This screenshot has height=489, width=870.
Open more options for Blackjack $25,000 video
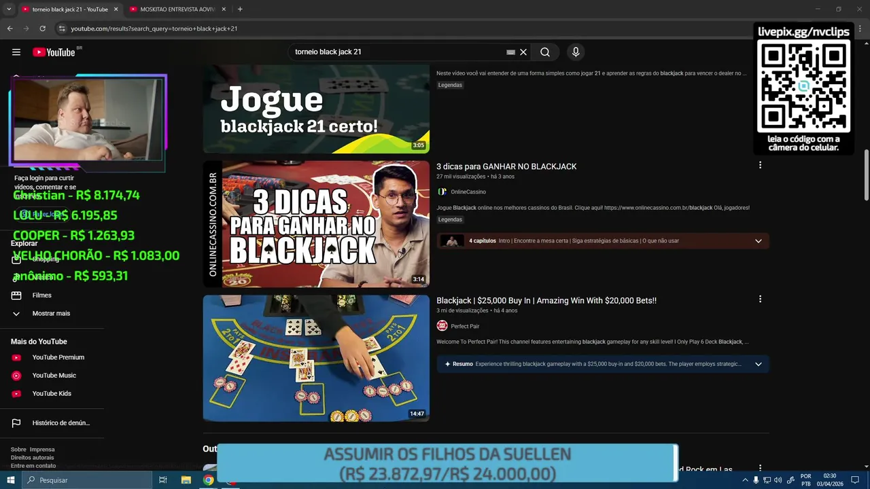click(760, 299)
